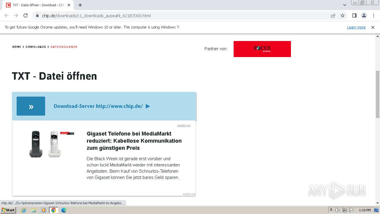Close the TXT - Datei öffnen tab
The width and height of the screenshot is (380, 214).
[69, 5]
